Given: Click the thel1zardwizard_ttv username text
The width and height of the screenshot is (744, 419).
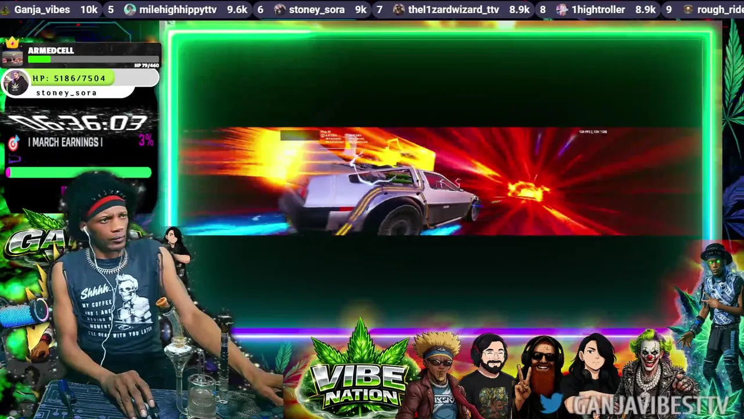Looking at the screenshot, I should point(453,9).
